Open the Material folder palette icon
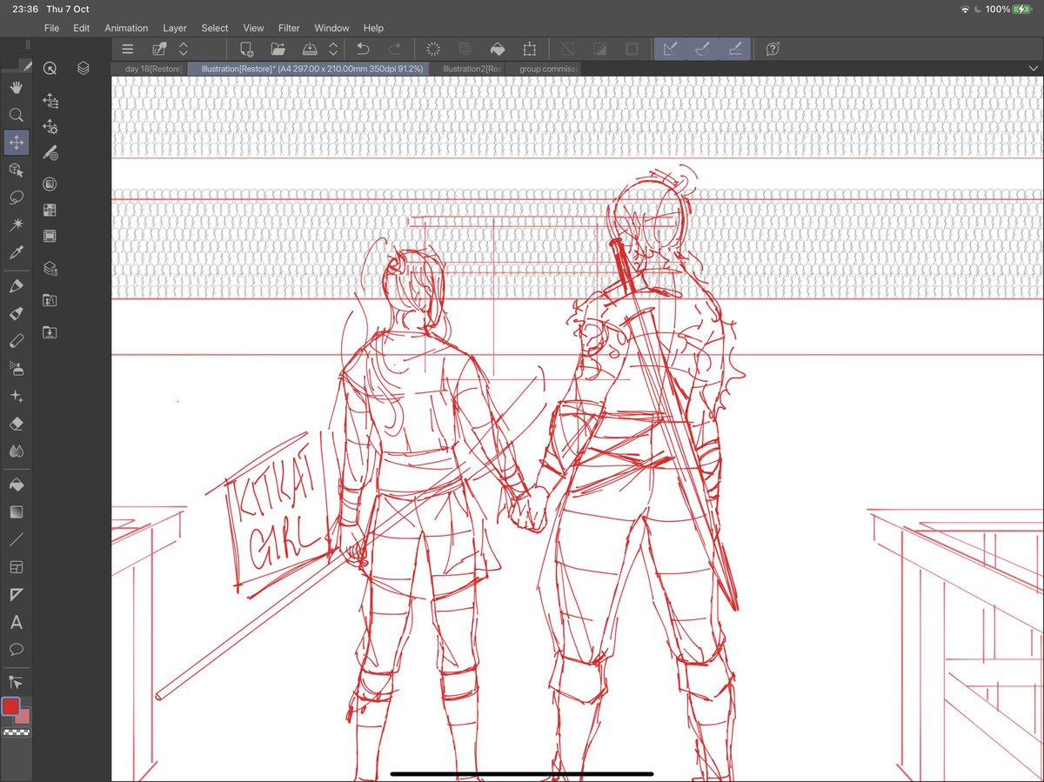 click(x=50, y=301)
